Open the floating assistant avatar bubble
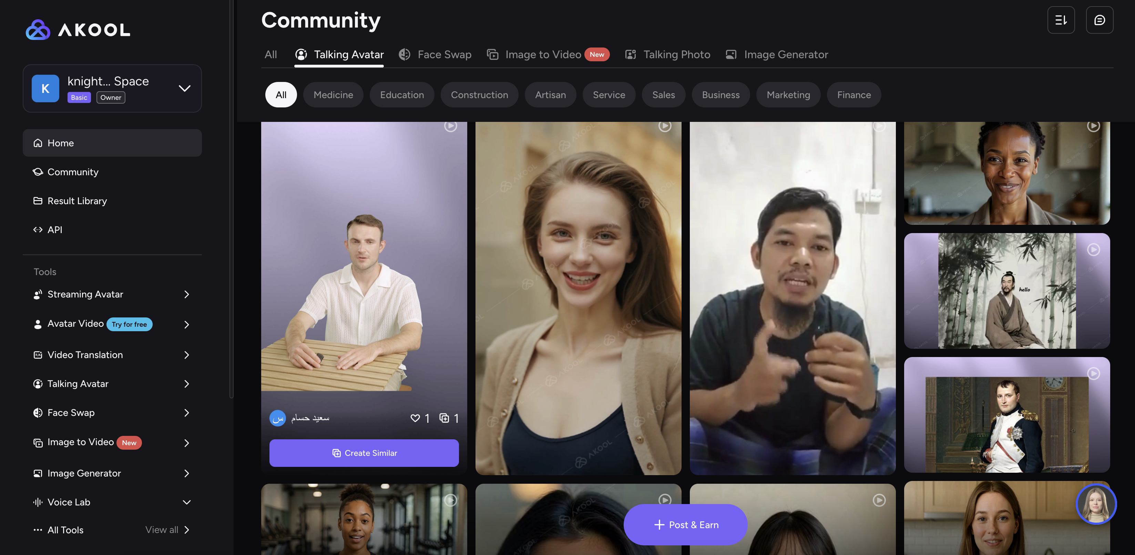This screenshot has width=1135, height=555. coord(1096,504)
